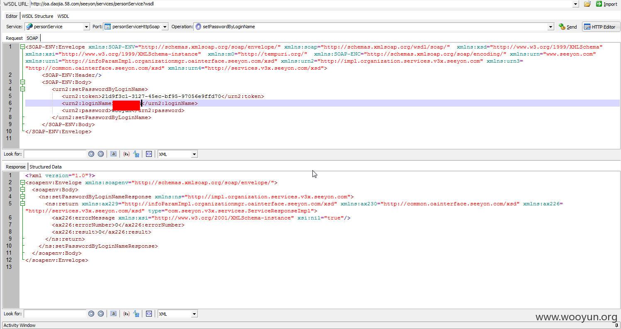Collapse the ns:setPasswordByLoginNameResponse fold

(22, 197)
